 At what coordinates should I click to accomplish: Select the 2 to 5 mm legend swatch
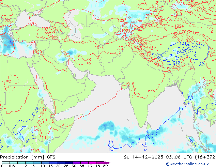(29, 163)
